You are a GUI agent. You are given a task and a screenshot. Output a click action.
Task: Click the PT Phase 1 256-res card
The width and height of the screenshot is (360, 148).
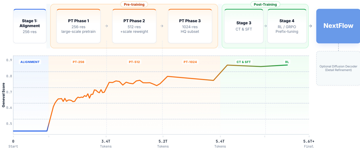tap(78, 26)
